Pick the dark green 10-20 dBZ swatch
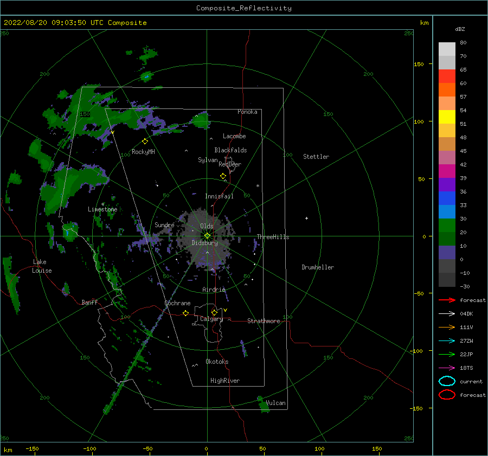Image resolution: width=488 pixels, height=456 pixels. click(447, 239)
